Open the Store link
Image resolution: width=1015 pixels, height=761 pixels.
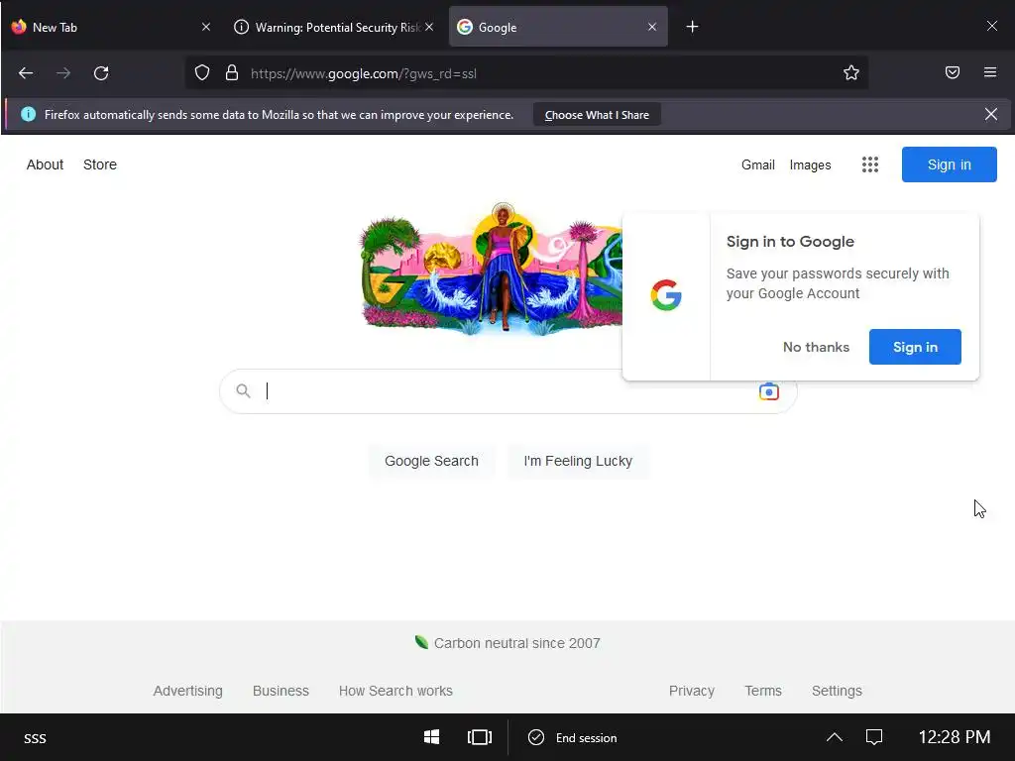(100, 164)
